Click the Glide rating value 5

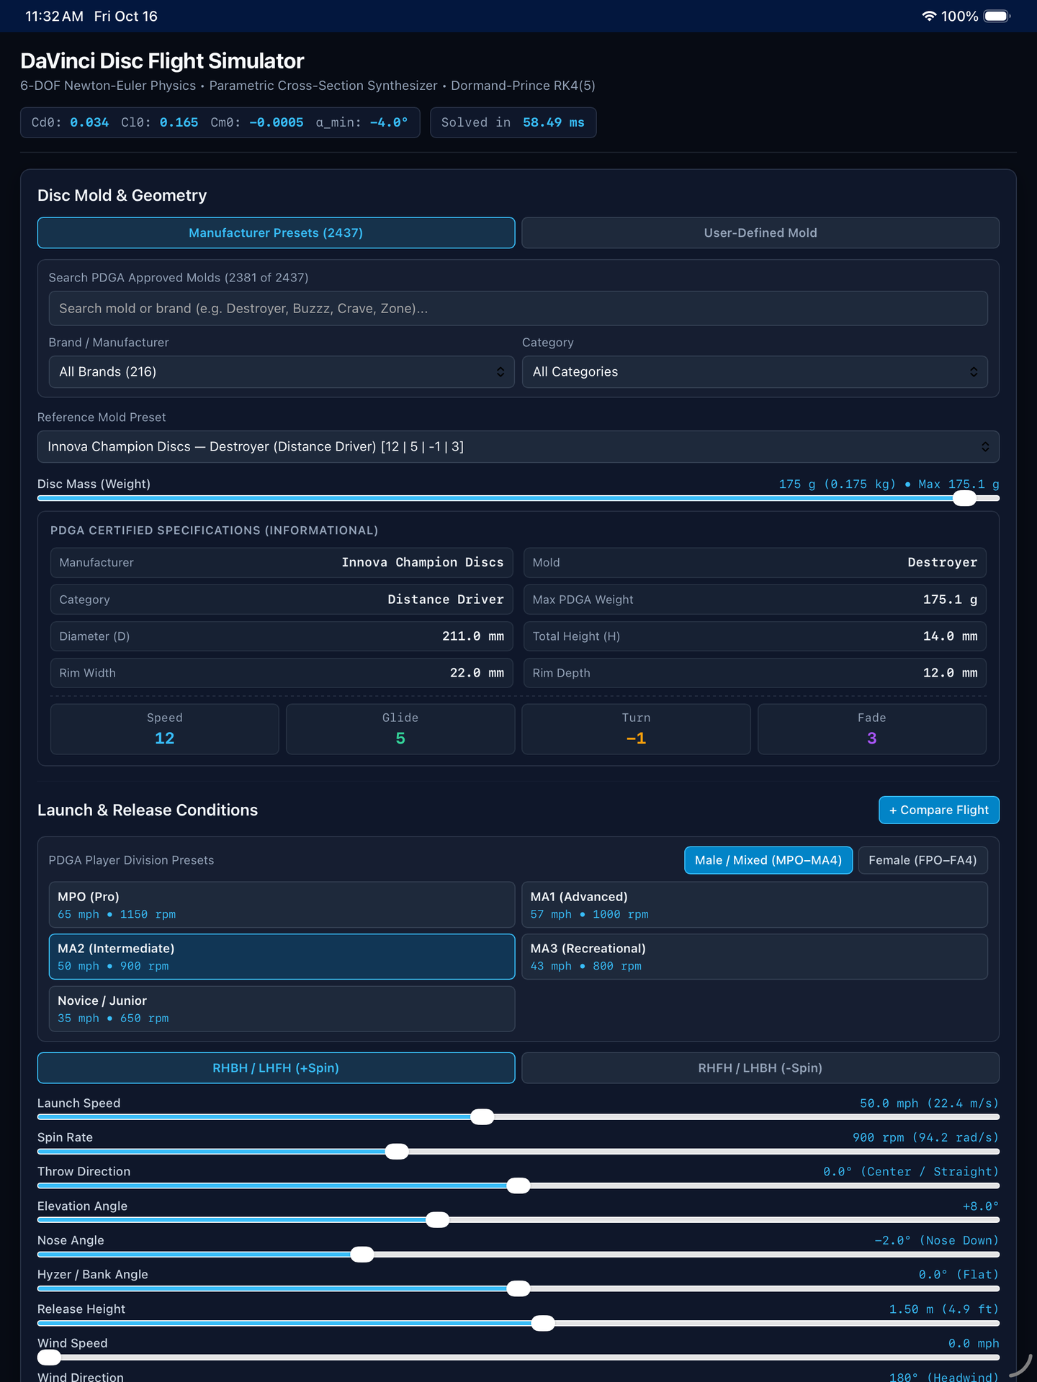point(400,739)
